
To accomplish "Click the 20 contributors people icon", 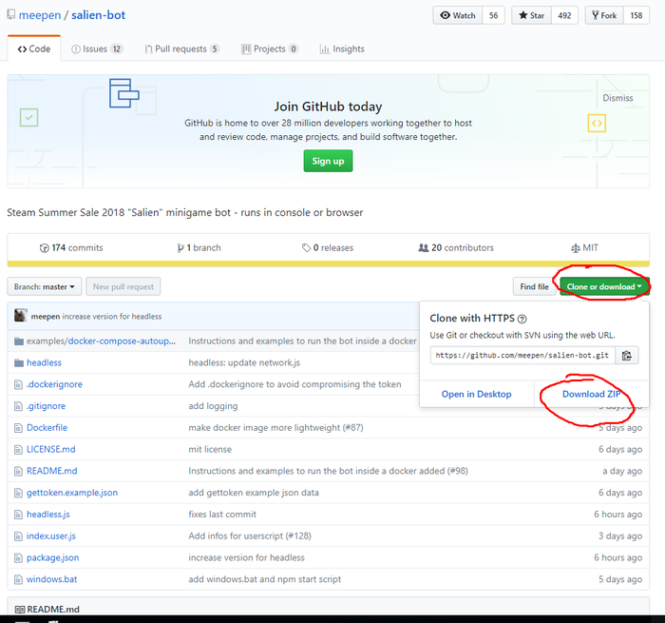I will point(423,248).
